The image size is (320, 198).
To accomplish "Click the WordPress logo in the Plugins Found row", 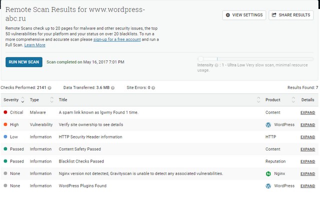I will pos(268,186).
